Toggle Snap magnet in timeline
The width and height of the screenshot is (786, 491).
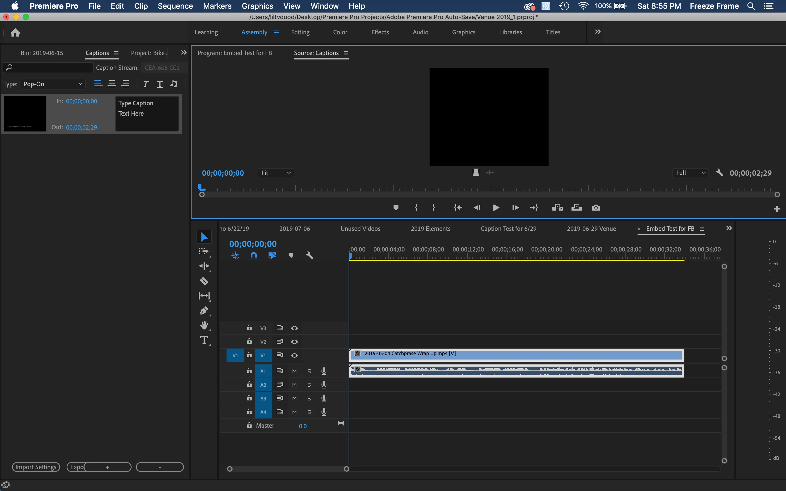254,256
